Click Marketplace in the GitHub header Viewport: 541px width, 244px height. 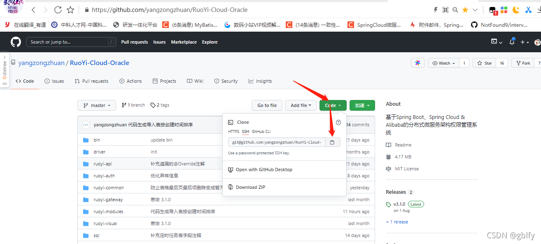pyautogui.click(x=184, y=42)
